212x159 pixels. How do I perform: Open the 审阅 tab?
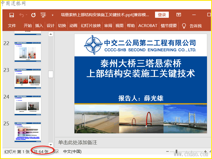click(x=108, y=25)
